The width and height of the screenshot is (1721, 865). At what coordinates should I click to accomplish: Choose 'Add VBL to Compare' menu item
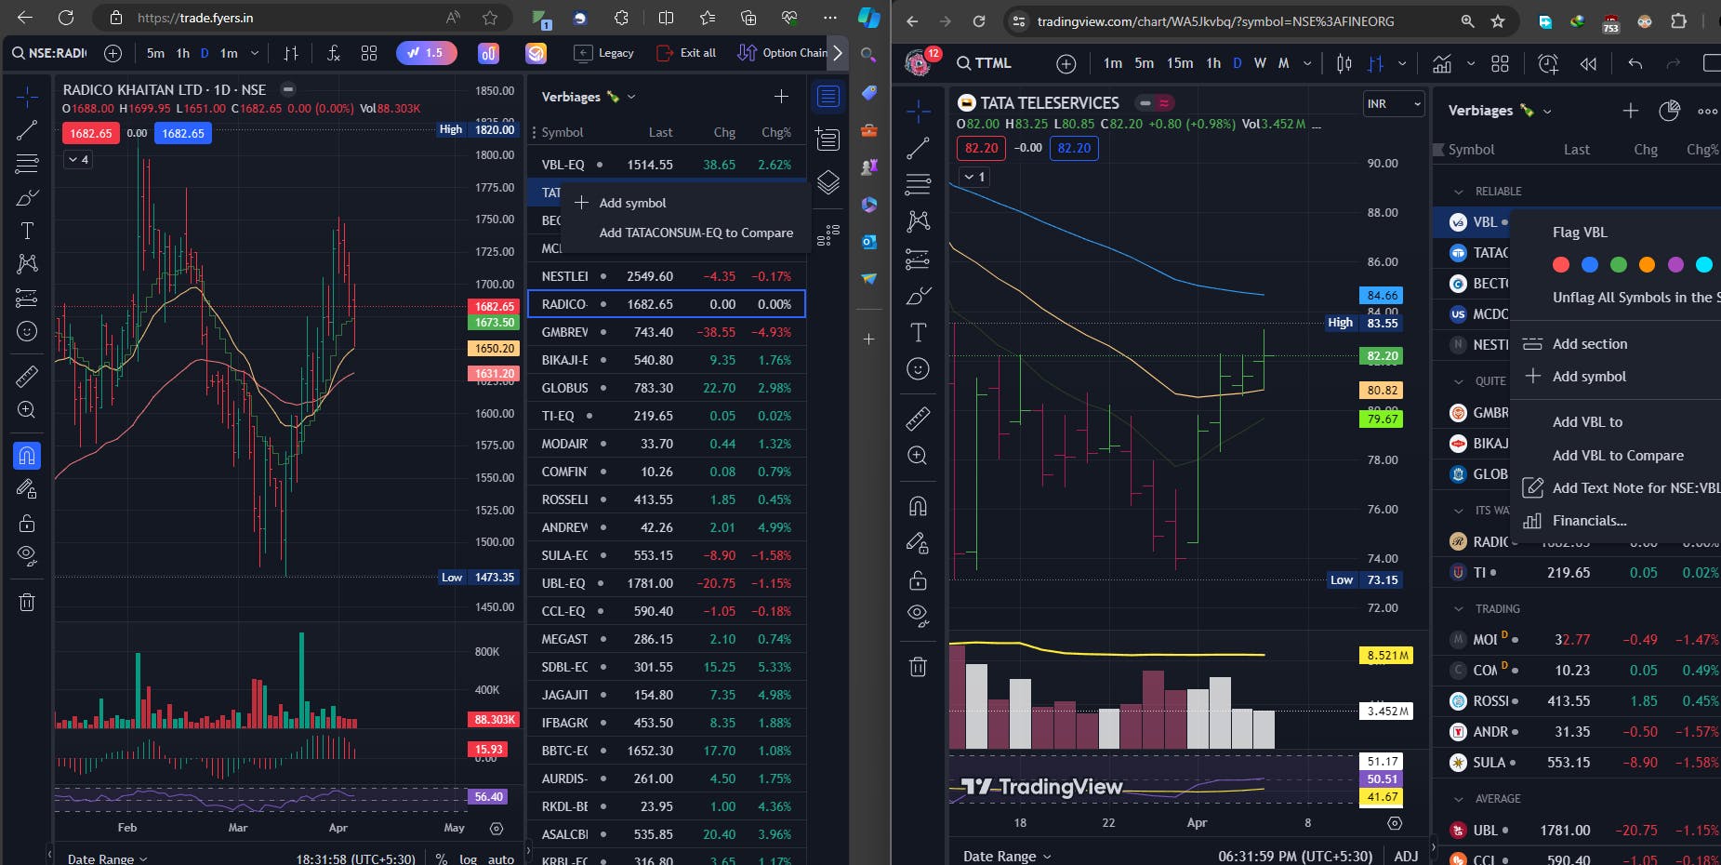pos(1618,456)
